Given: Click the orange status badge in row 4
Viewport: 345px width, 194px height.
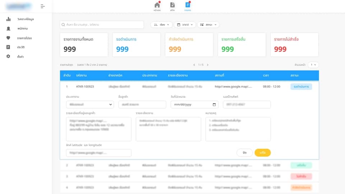Looking at the screenshot, I should click(301, 188).
